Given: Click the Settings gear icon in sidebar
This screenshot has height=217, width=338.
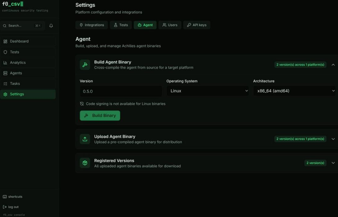Looking at the screenshot, I should click(6, 94).
